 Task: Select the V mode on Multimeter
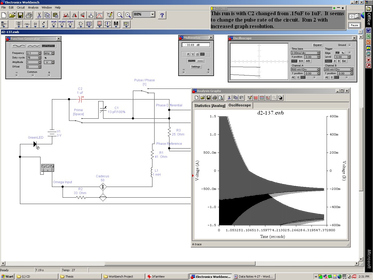(x=193, y=54)
